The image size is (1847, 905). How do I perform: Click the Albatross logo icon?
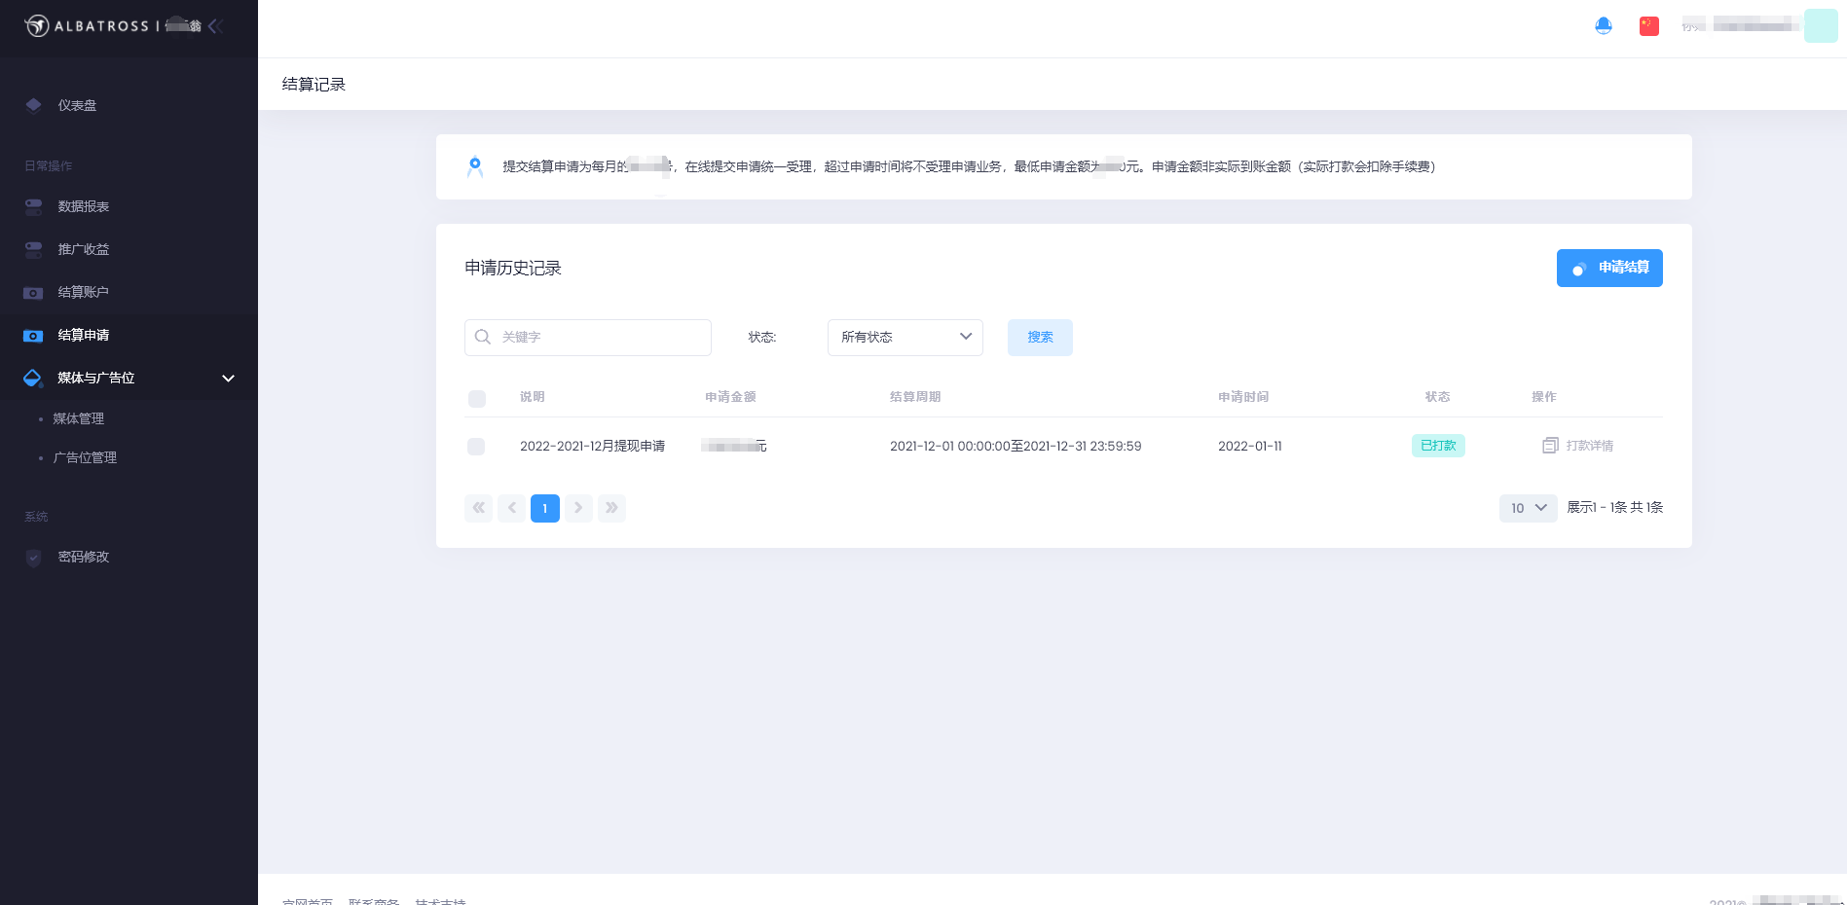[37, 26]
